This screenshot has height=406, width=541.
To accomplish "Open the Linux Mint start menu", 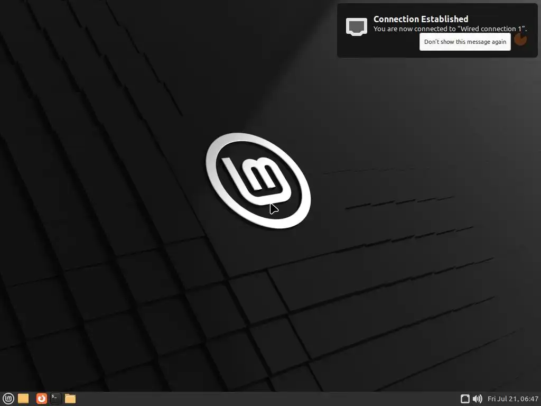I will [x=8, y=399].
